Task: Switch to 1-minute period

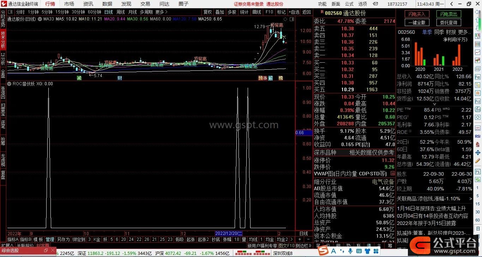Action: [33, 12]
